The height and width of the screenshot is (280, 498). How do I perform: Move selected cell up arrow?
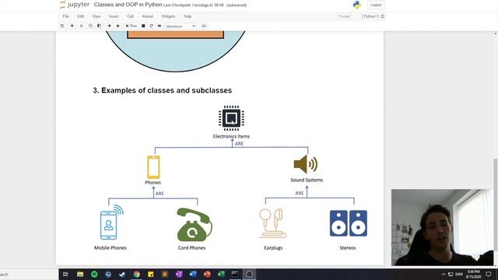(109, 26)
